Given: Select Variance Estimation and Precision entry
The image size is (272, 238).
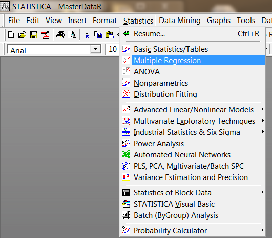Looking at the screenshot, I should [x=193, y=177].
